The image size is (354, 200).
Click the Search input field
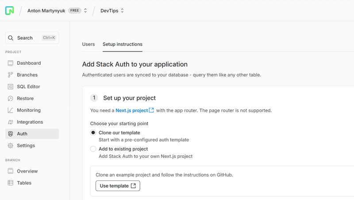32,38
